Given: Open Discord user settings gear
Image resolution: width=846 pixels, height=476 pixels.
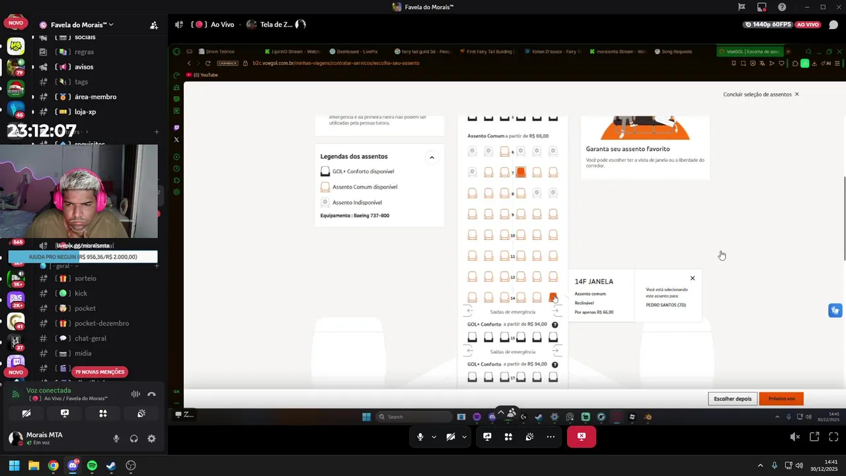Looking at the screenshot, I should pos(151,438).
